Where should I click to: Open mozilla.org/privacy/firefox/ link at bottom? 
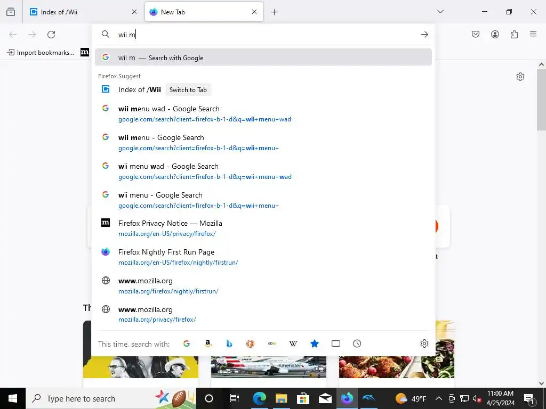[157, 320]
